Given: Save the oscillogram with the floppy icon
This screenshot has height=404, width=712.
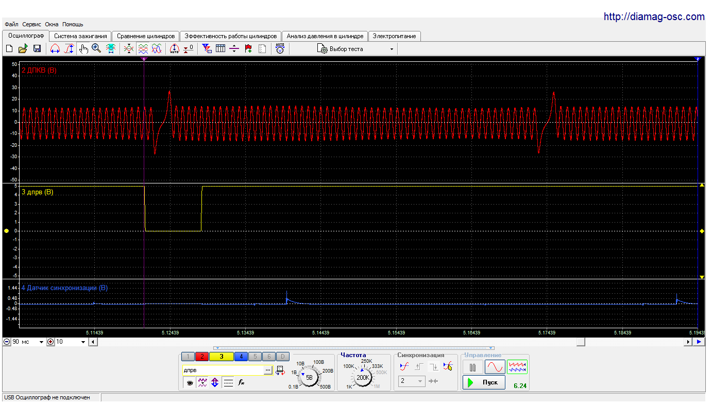Looking at the screenshot, I should [37, 49].
